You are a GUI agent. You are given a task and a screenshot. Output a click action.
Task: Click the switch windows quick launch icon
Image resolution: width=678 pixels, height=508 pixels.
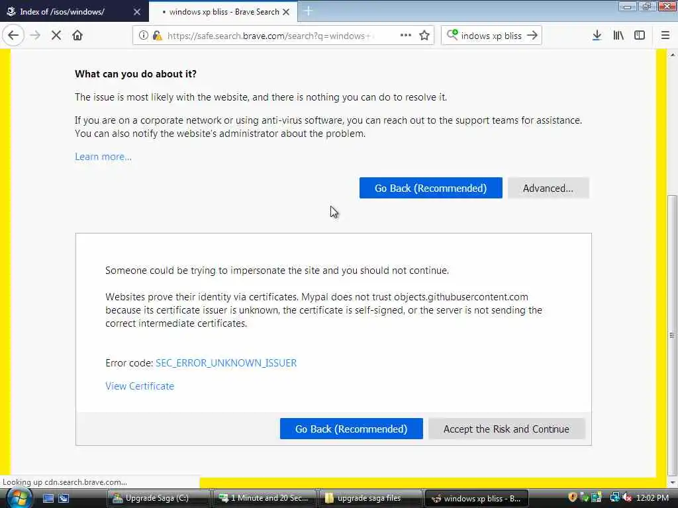(64, 498)
